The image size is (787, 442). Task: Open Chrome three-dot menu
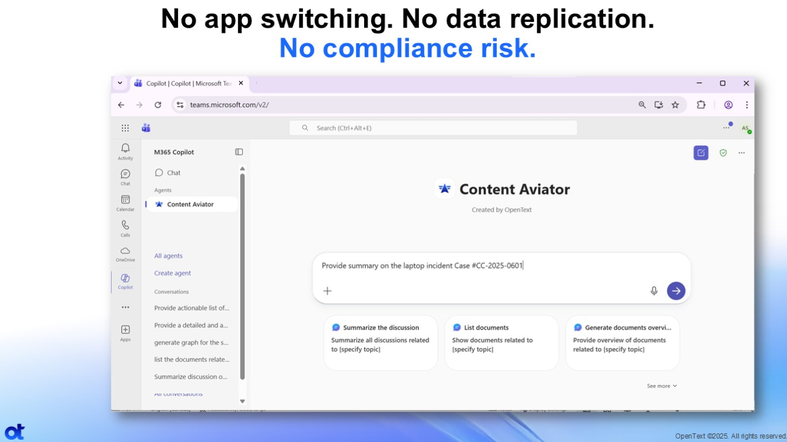[747, 105]
